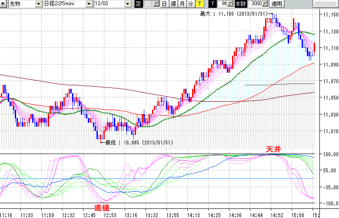Viewport: 339px width, 218px height.
Task: Switch chart to weekly 週 candles
Action: point(173,4)
